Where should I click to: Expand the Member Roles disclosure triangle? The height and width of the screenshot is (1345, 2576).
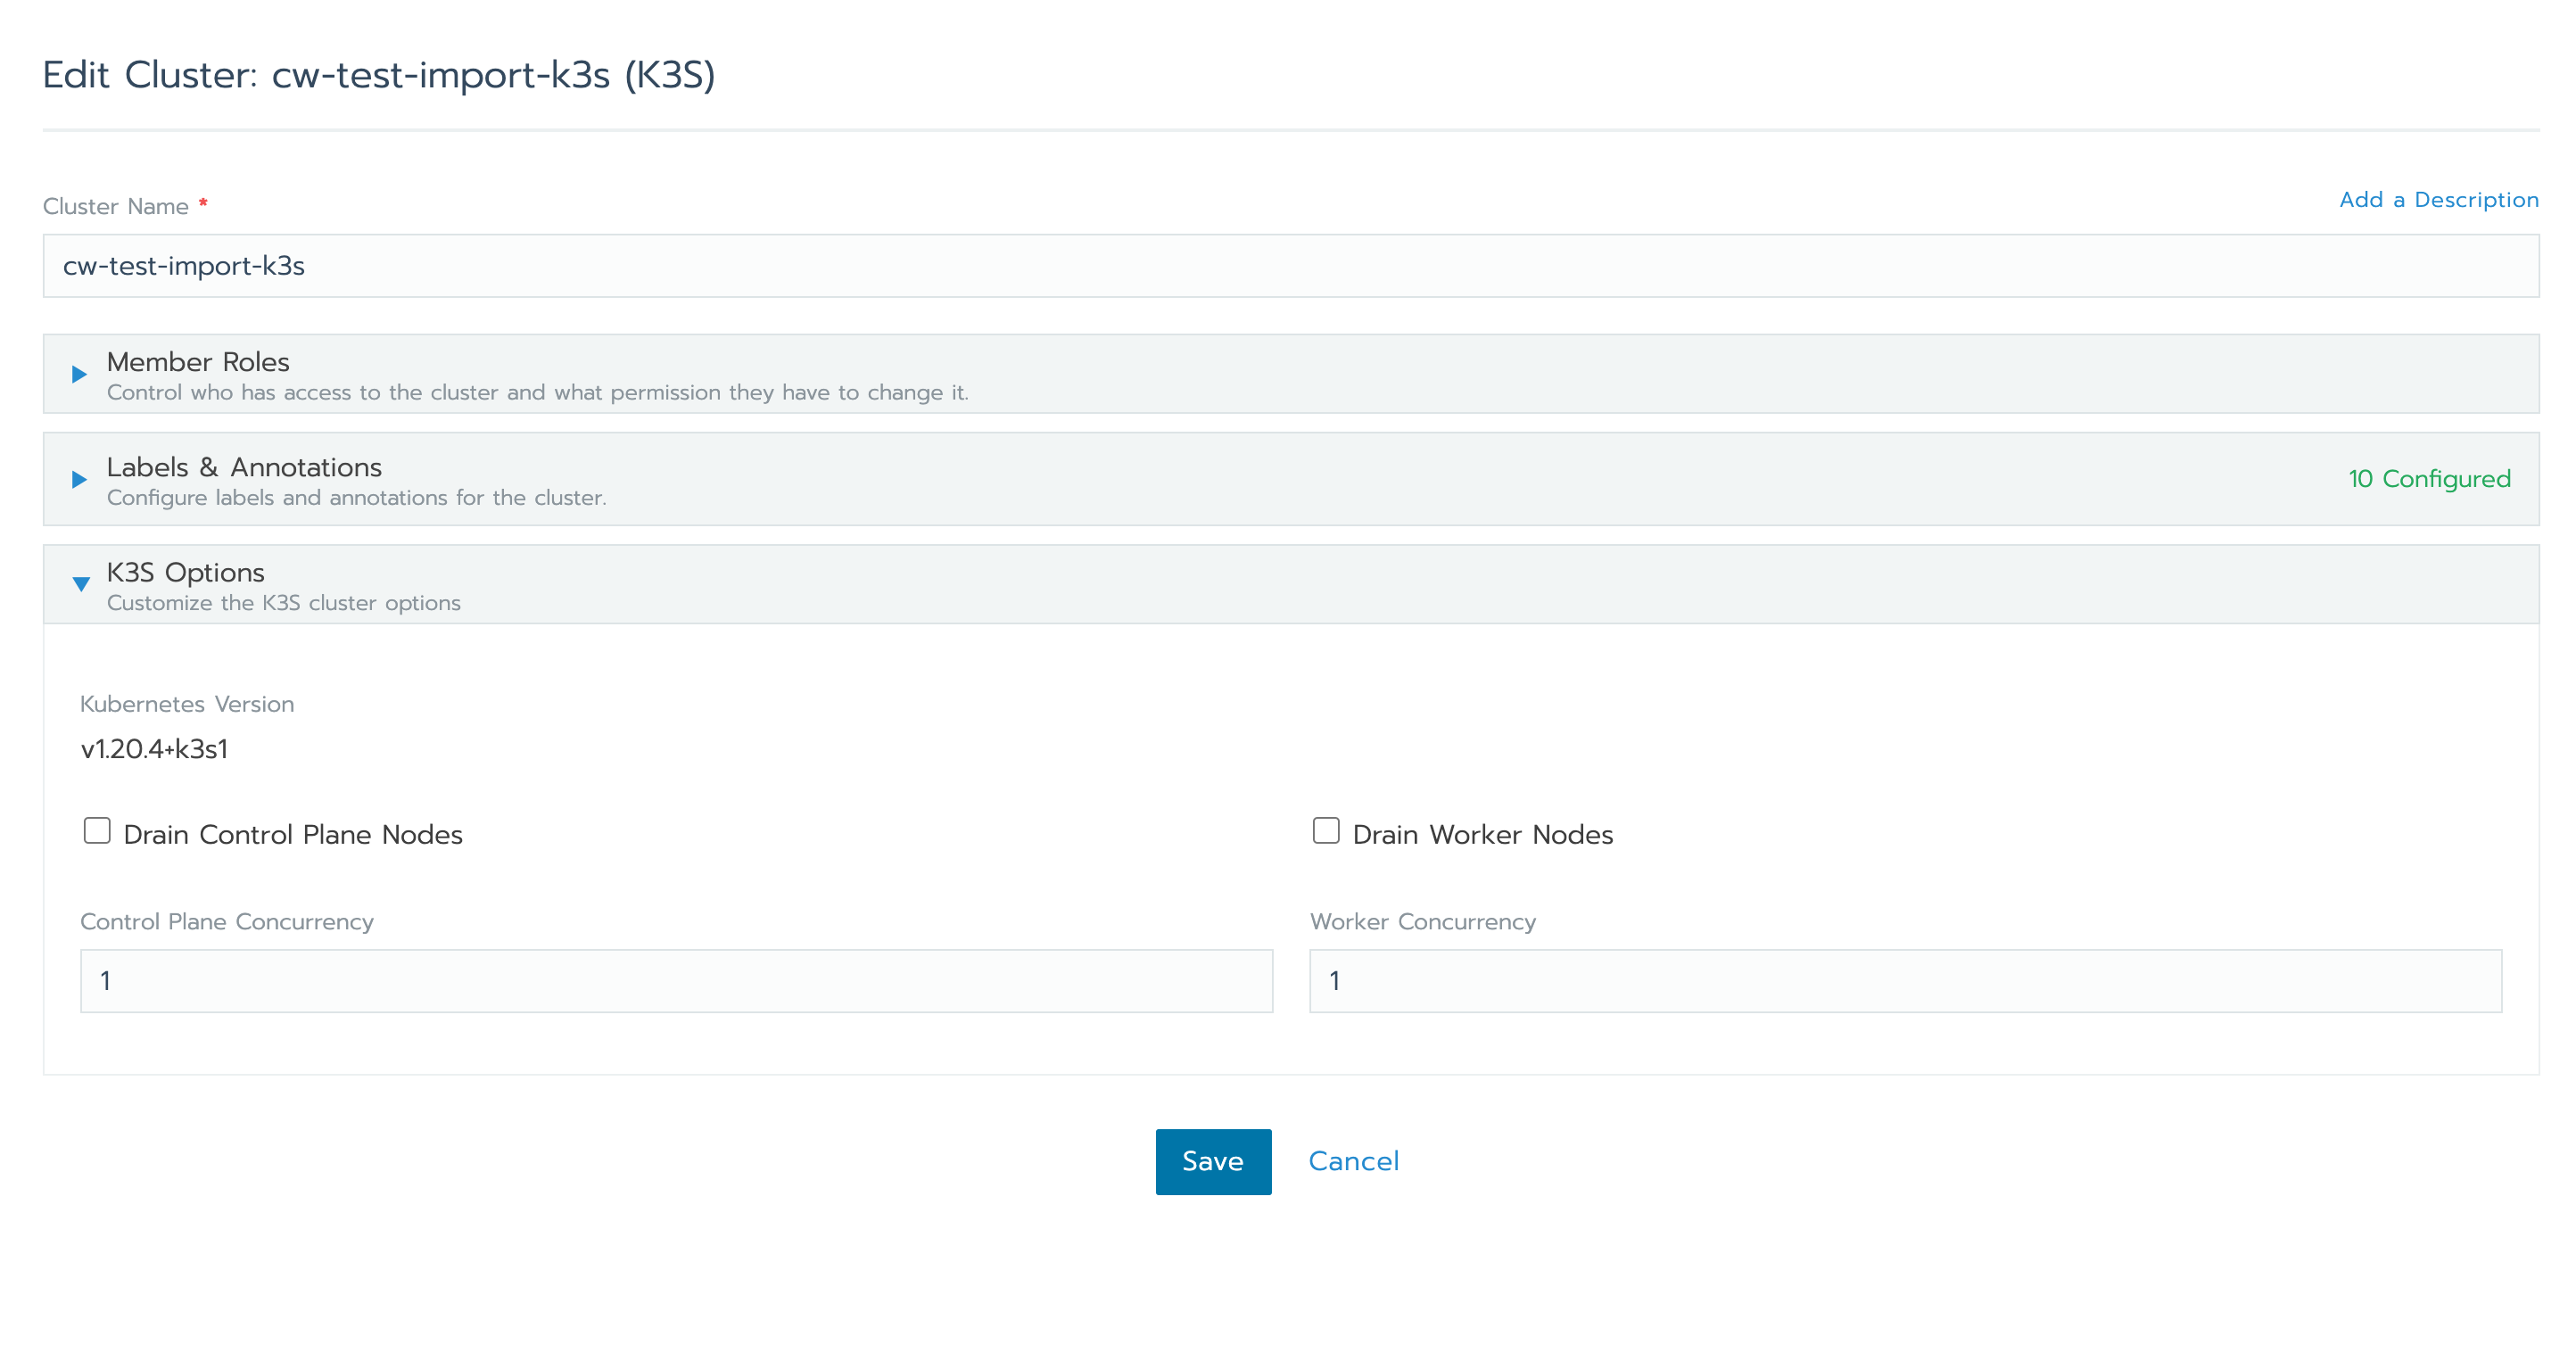click(79, 375)
